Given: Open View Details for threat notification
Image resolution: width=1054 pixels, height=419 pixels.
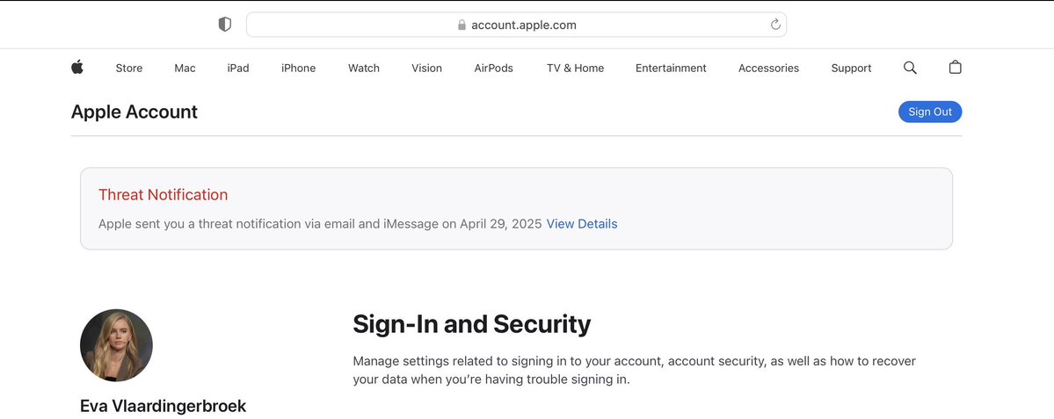Looking at the screenshot, I should [x=582, y=224].
